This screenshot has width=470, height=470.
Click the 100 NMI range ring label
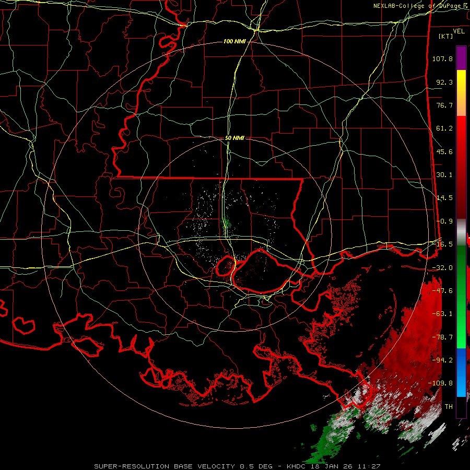234,41
